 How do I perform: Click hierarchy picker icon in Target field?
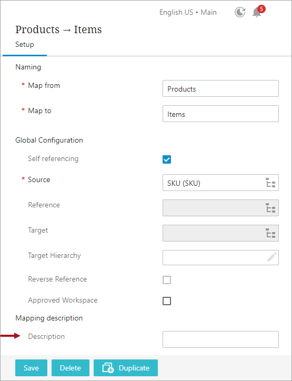[x=270, y=233]
